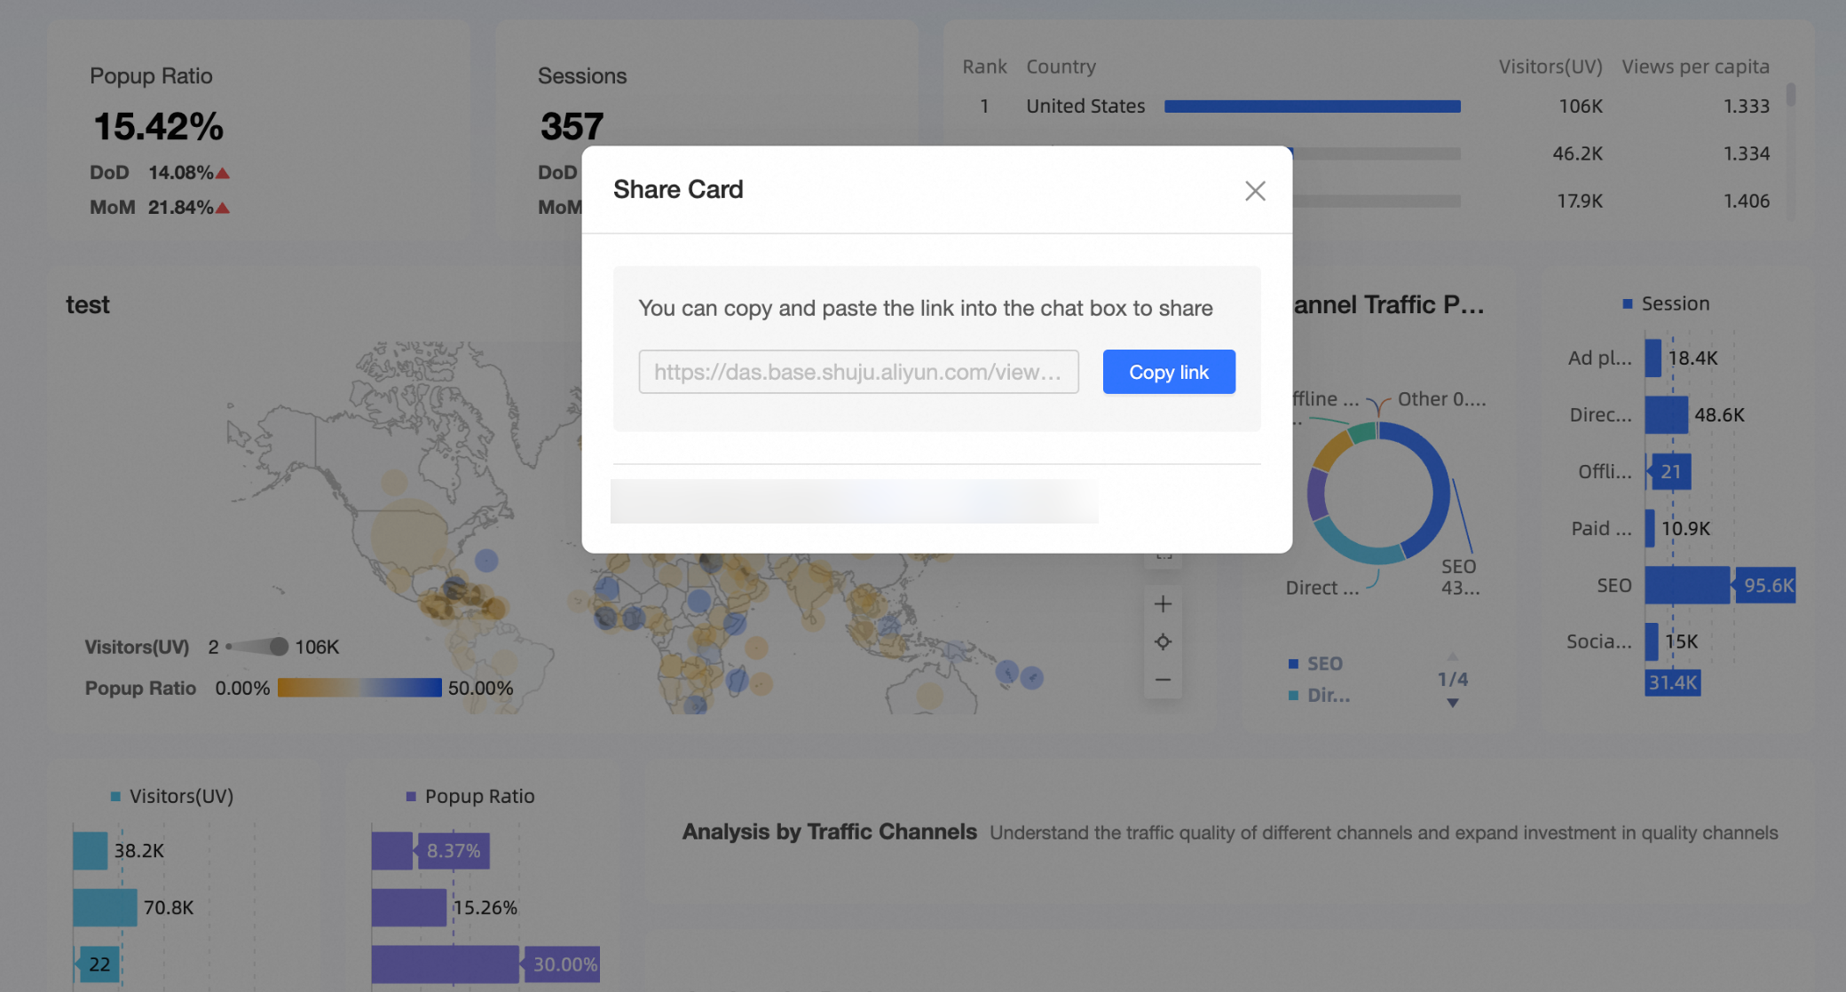Toggle the Visitors(UV) bar chart legend
1846x992 pixels.
click(172, 796)
